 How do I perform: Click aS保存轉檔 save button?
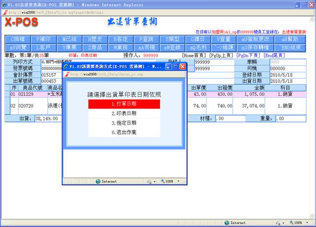[x=253, y=48]
